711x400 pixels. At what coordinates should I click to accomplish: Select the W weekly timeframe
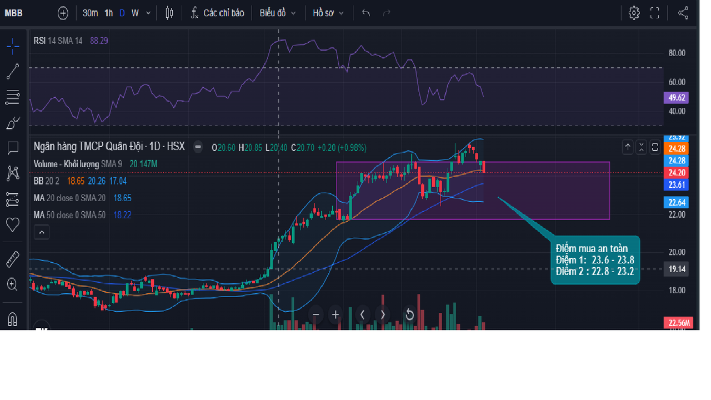(x=135, y=13)
